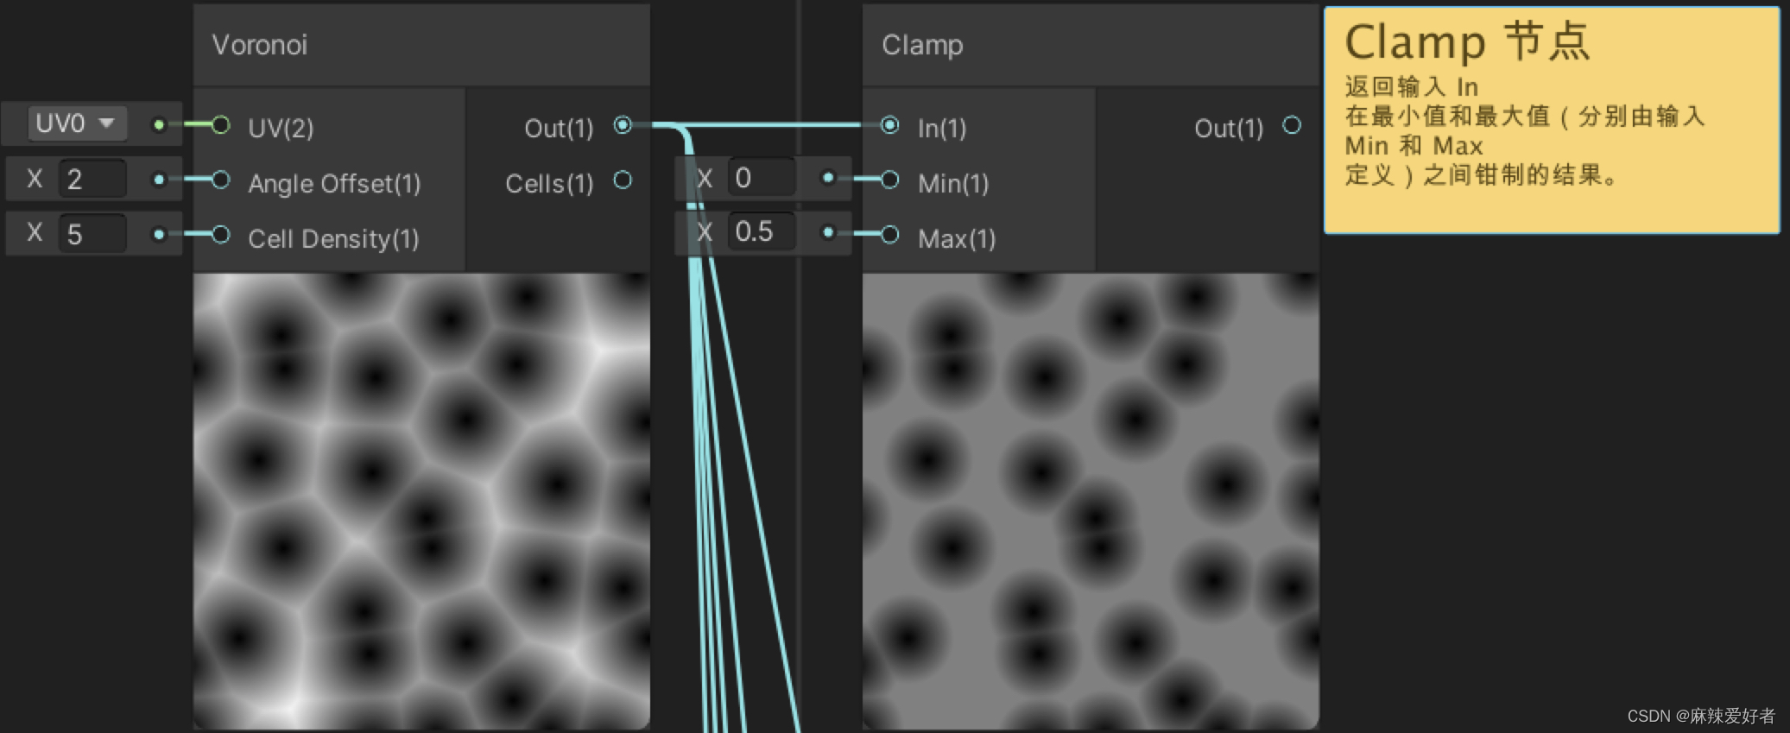Click the Min slot connector dot
Image resolution: width=1790 pixels, height=733 pixels.
pos(828,178)
